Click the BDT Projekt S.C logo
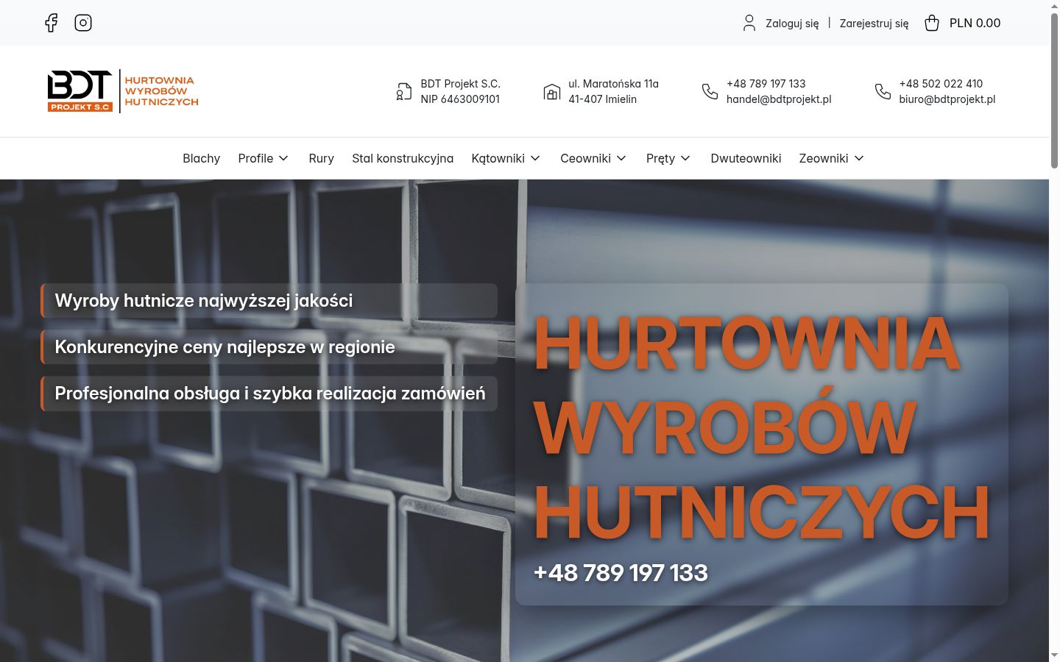The image size is (1060, 662). tap(123, 91)
